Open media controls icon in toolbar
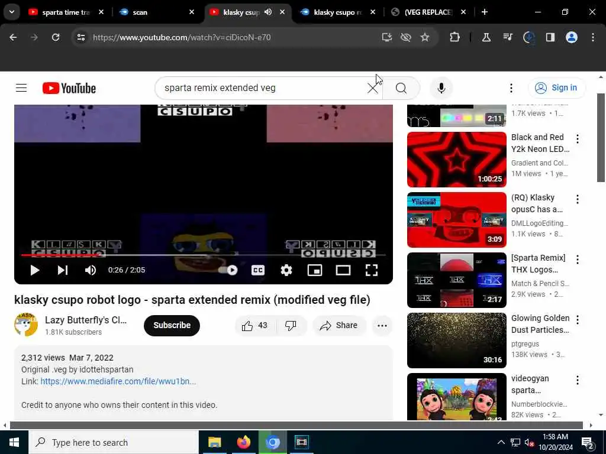This screenshot has height=454, width=606. [x=507, y=37]
